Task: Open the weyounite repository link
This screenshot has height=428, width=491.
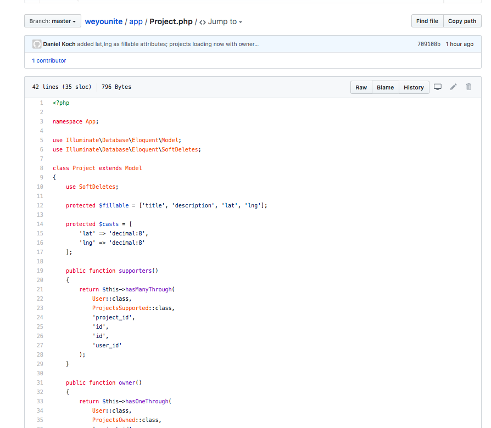Action: tap(104, 21)
